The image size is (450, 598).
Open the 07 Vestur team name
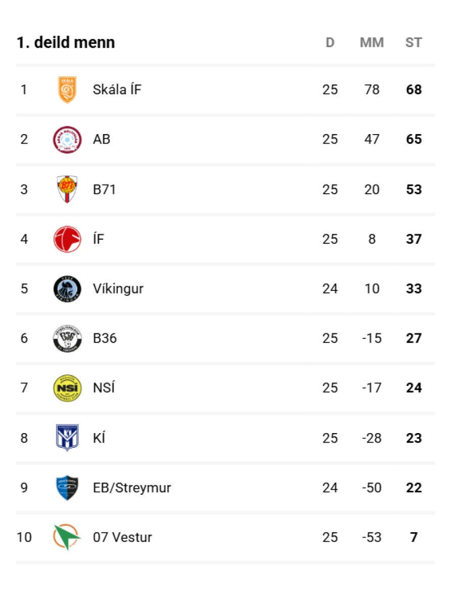pos(122,537)
